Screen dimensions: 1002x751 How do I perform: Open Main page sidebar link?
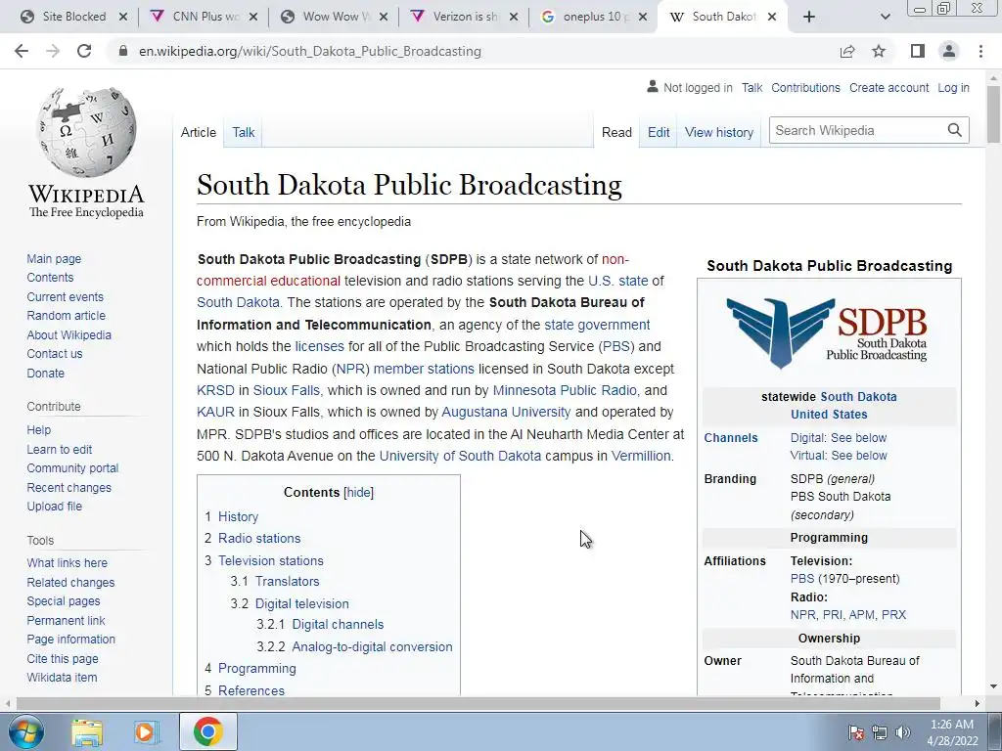(x=54, y=258)
